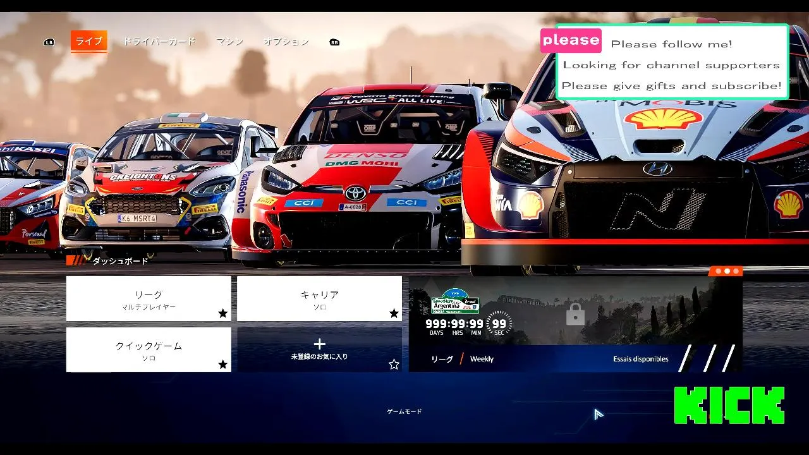Click the ダッシュボード heading
This screenshot has height=455, width=809.
tap(120, 260)
